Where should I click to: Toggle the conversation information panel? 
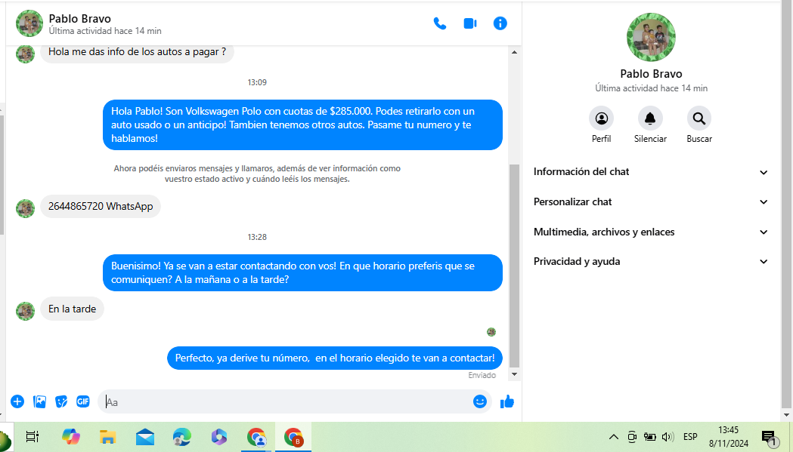(x=500, y=23)
